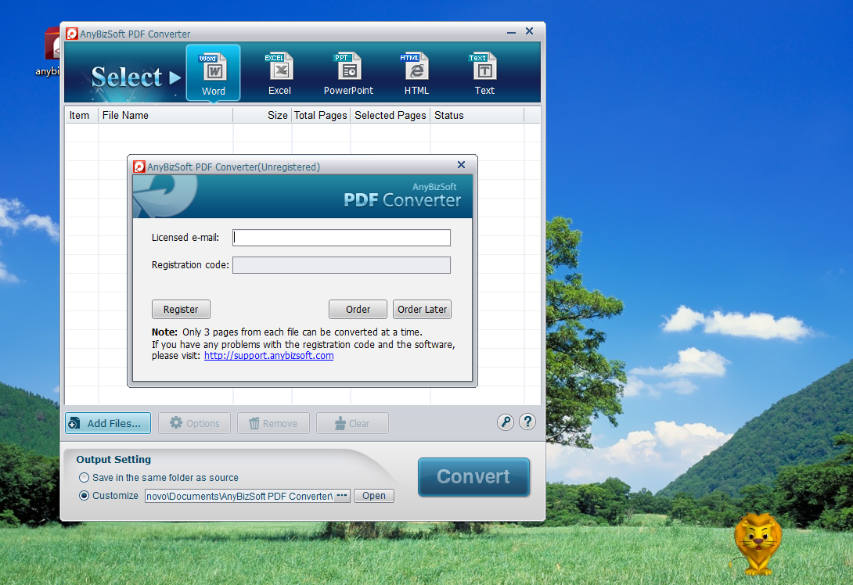Viewport: 853px width, 585px height.
Task: Select Word as the output format
Action: (x=213, y=73)
